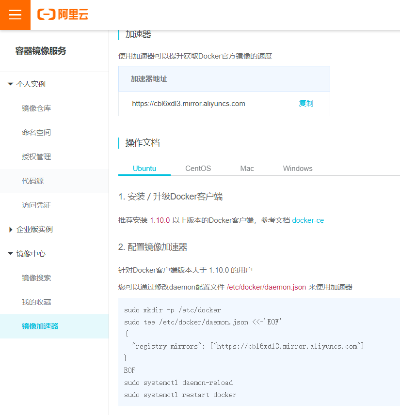Open 命名空间 in the sidebar
The width and height of the screenshot is (400, 415).
[33, 132]
